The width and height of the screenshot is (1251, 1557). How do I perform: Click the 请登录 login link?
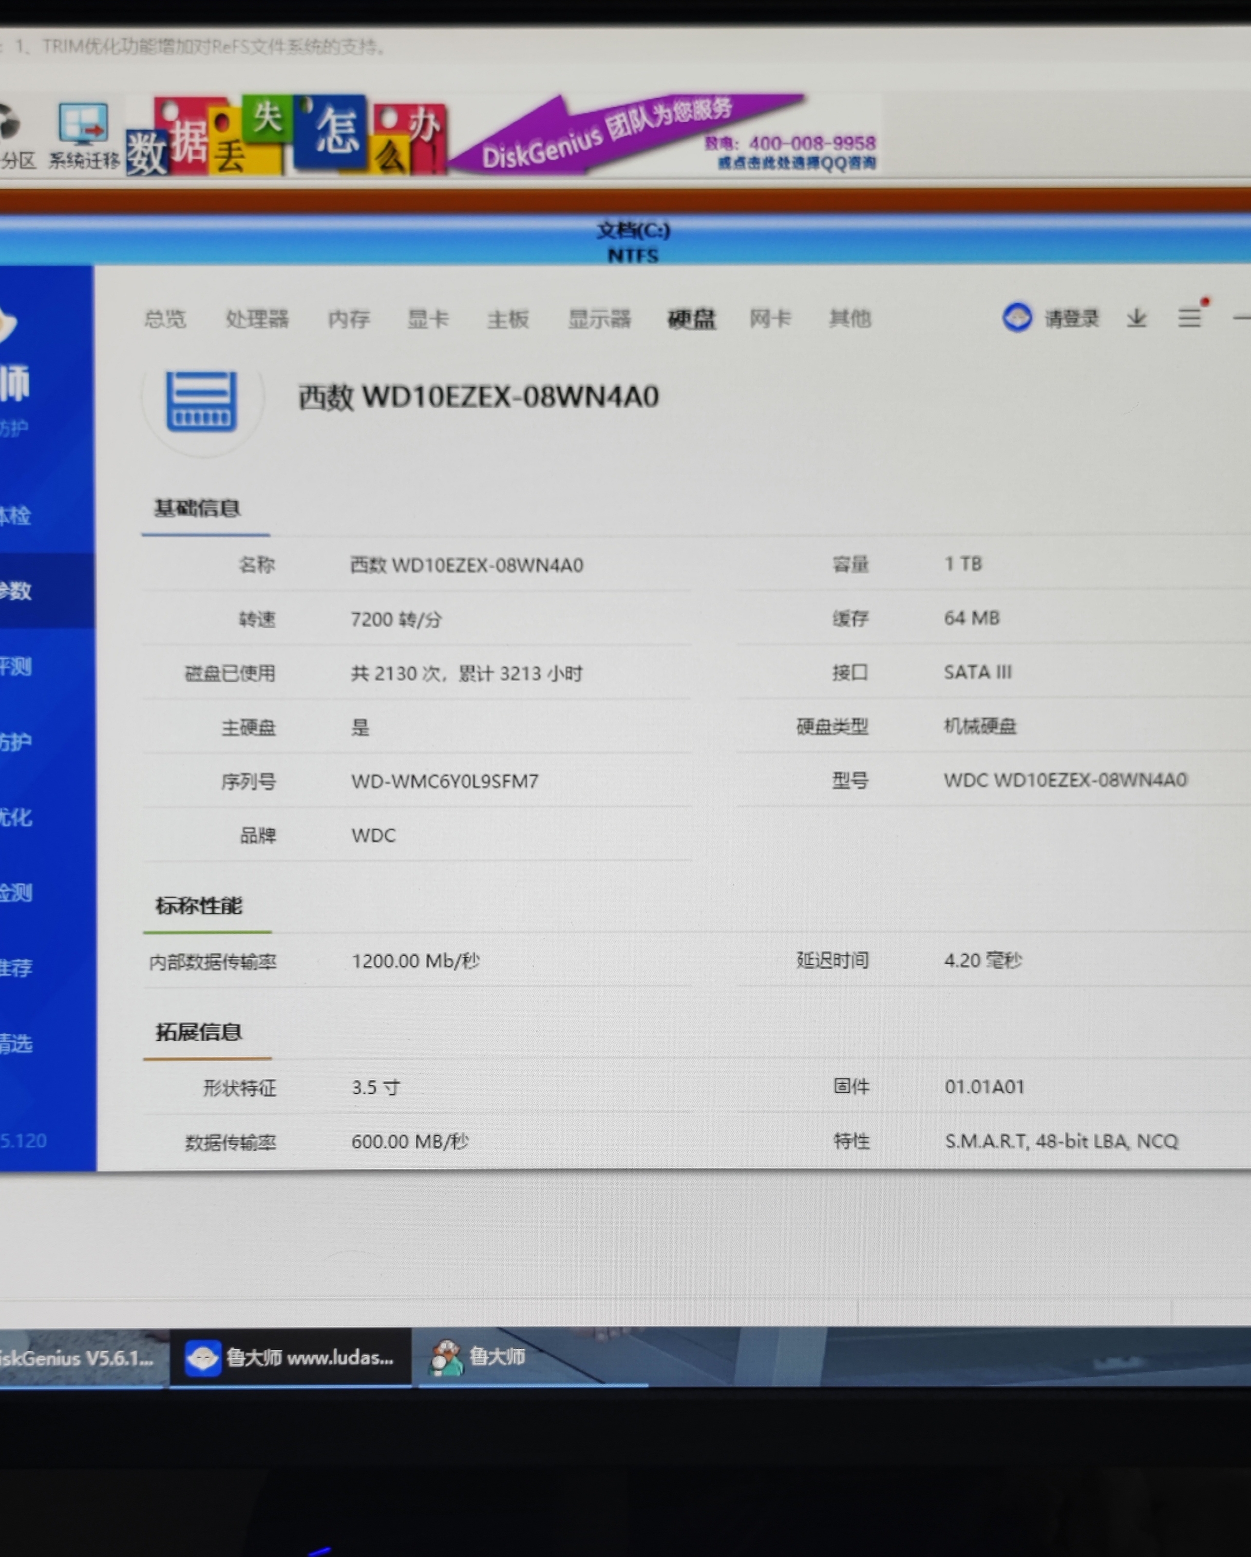1072,318
